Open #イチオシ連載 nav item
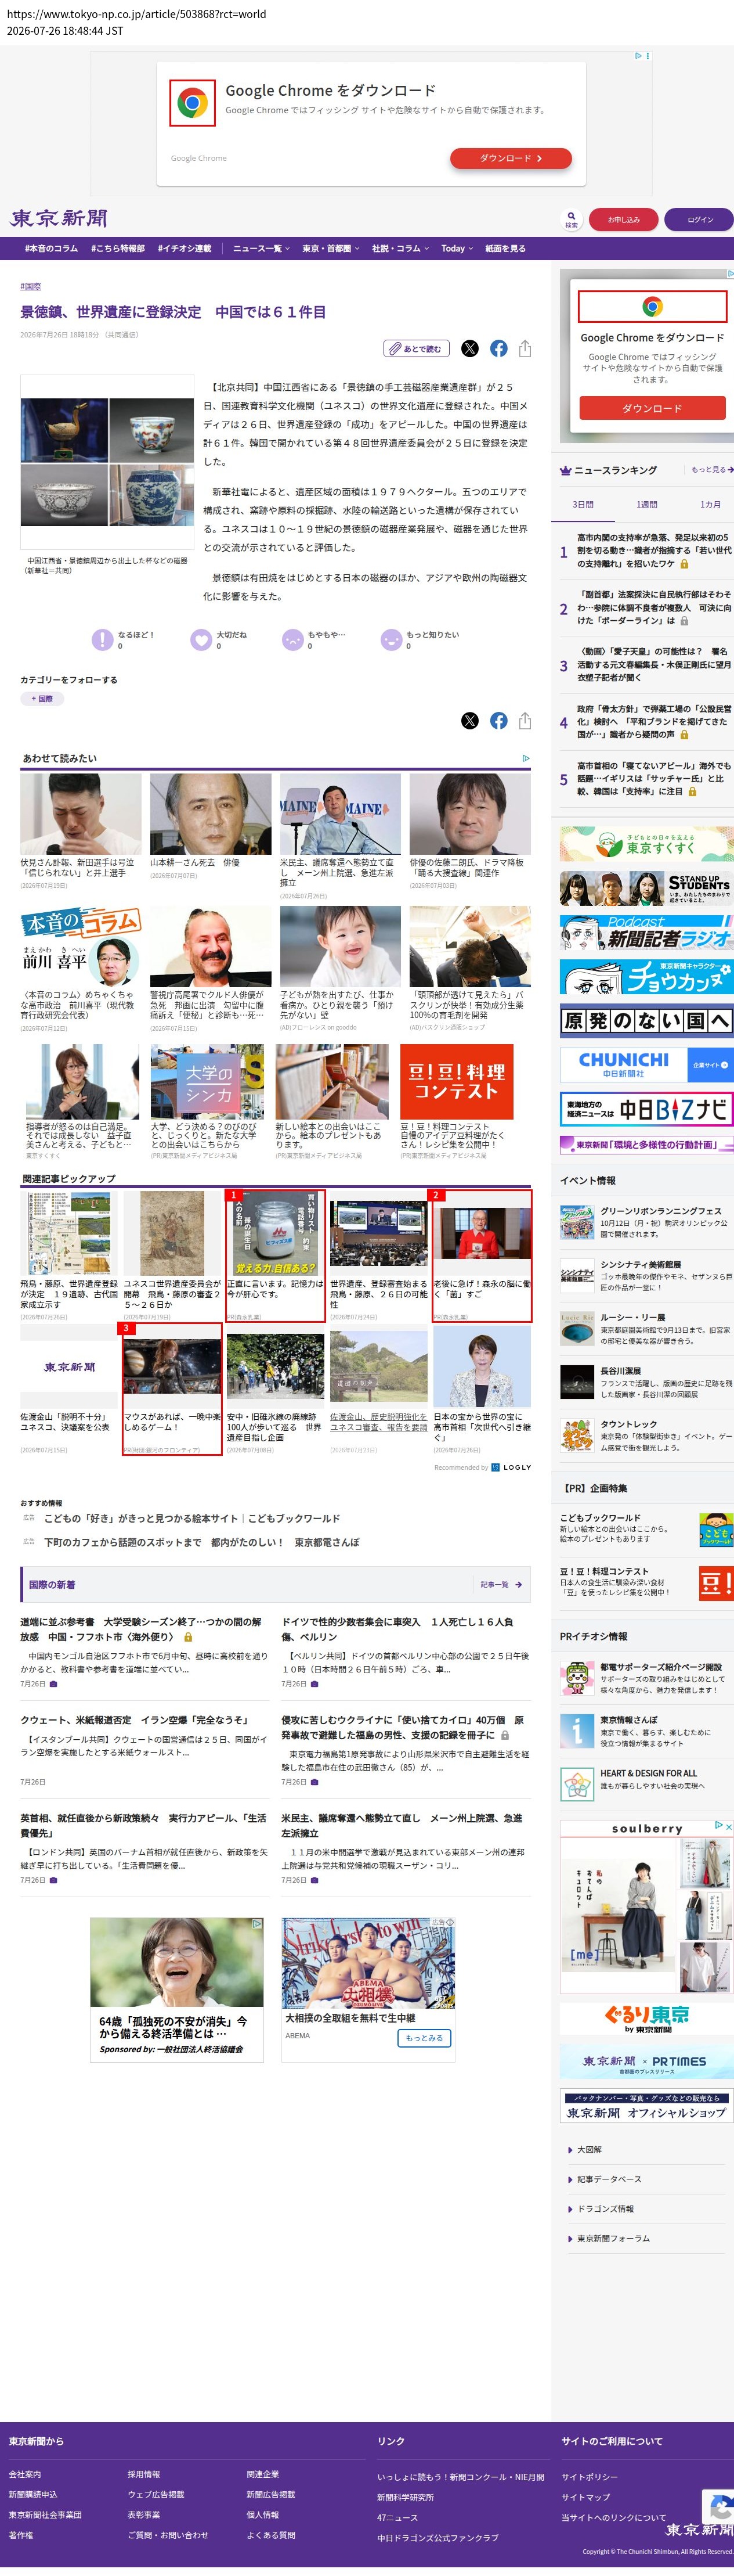Image resolution: width=734 pixels, height=2576 pixels. point(184,248)
